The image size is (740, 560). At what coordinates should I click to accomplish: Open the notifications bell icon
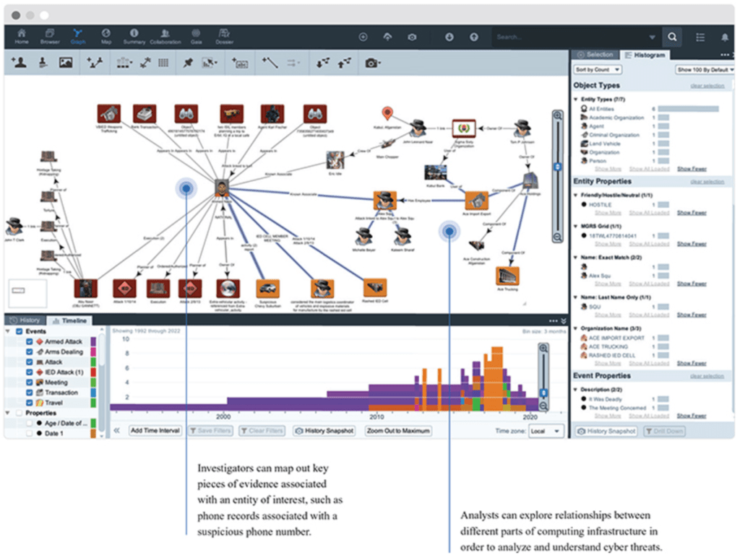724,38
